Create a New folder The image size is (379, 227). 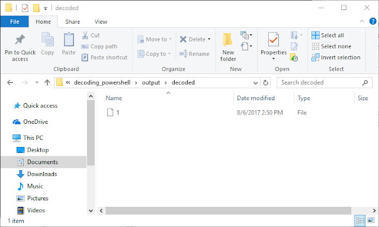228,47
